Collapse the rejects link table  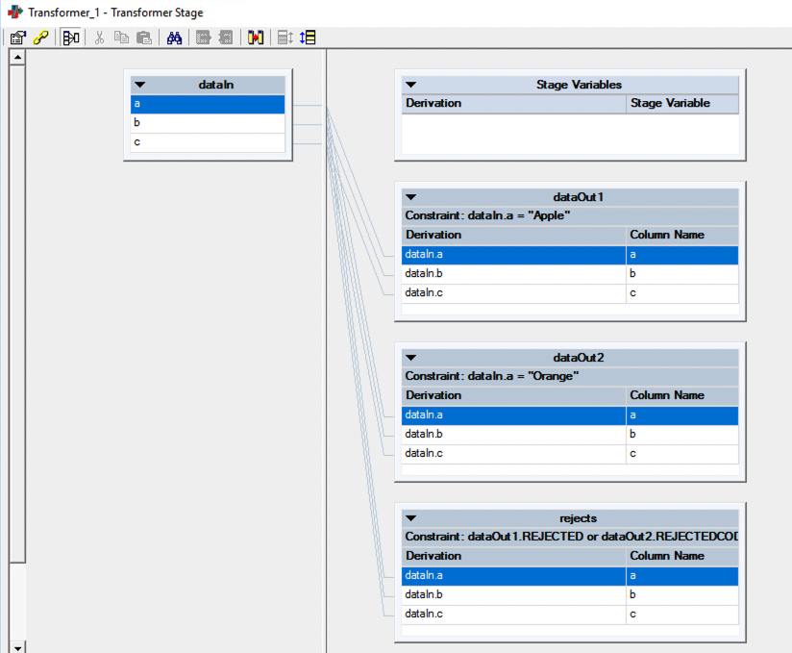coord(411,517)
